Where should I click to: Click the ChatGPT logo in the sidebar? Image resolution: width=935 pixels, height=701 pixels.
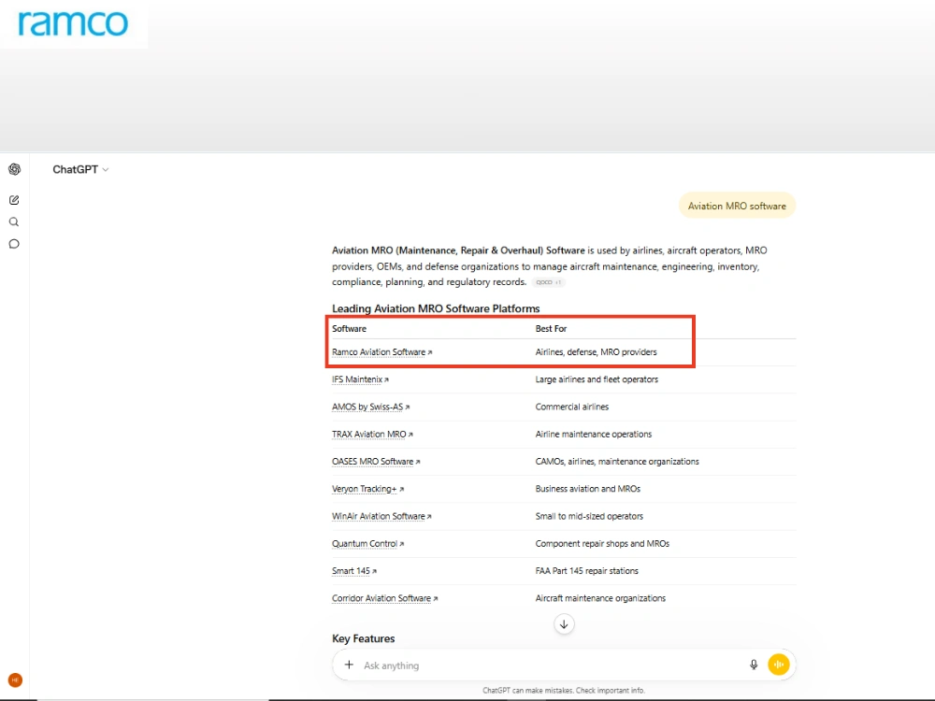click(14, 169)
